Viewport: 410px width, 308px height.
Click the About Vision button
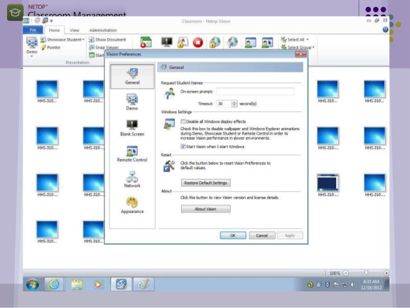tap(206, 209)
